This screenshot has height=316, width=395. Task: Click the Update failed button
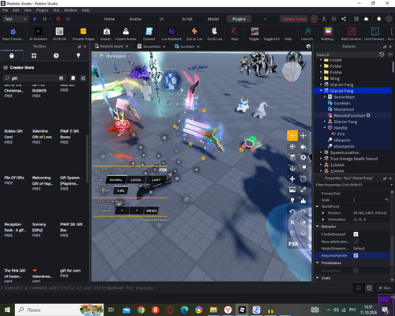point(294,19)
